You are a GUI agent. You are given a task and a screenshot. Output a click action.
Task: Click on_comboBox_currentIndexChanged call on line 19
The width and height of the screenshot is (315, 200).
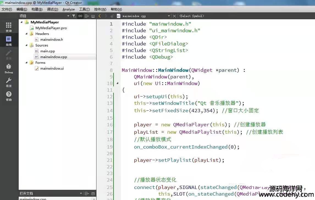coord(181,147)
